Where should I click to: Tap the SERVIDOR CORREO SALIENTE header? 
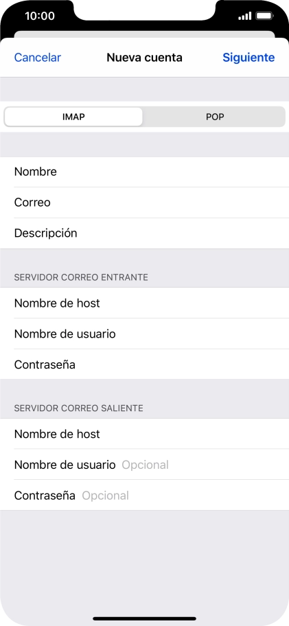pyautogui.click(x=79, y=408)
